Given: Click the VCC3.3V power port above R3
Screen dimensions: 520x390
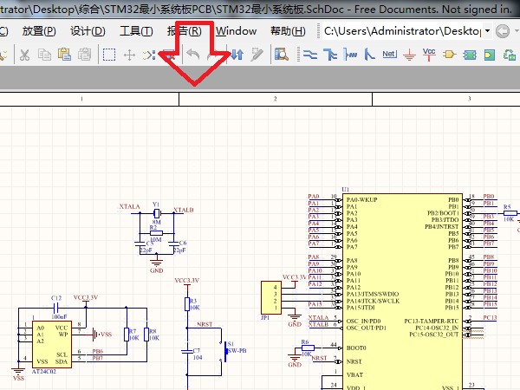Looking at the screenshot, I should pyautogui.click(x=187, y=283).
